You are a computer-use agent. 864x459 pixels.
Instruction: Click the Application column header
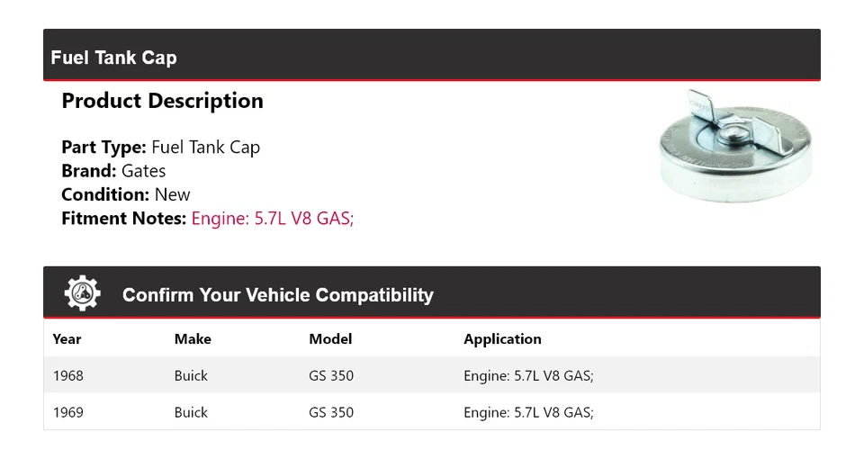tap(502, 339)
